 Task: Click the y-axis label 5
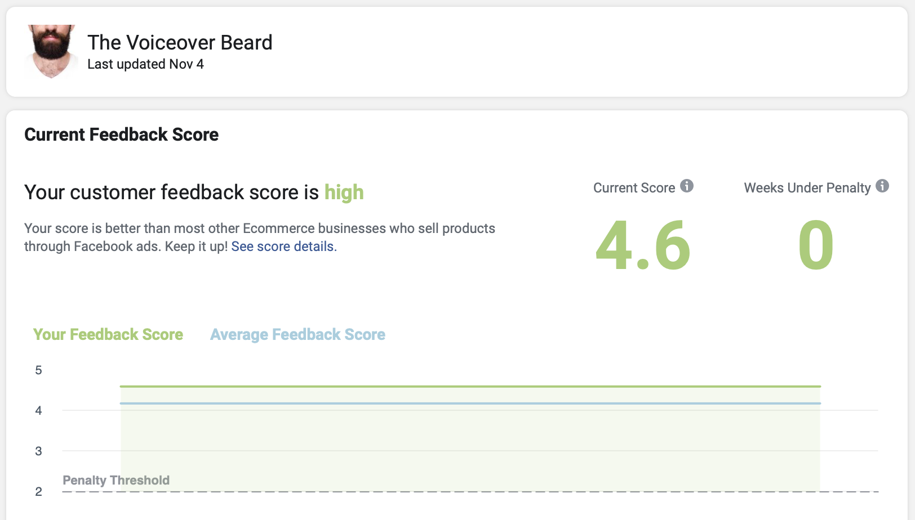(38, 370)
